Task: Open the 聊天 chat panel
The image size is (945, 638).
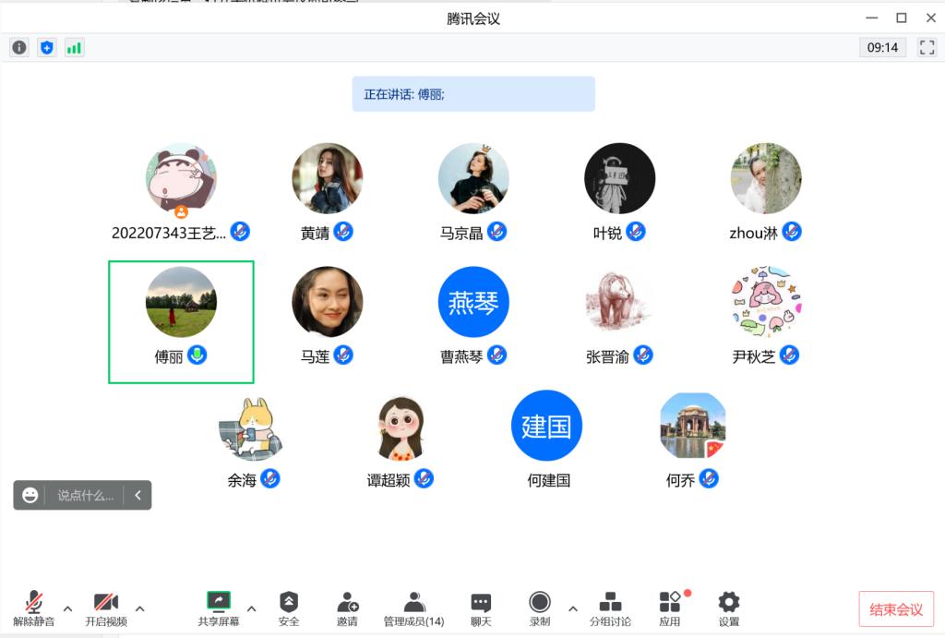Action: click(x=481, y=608)
